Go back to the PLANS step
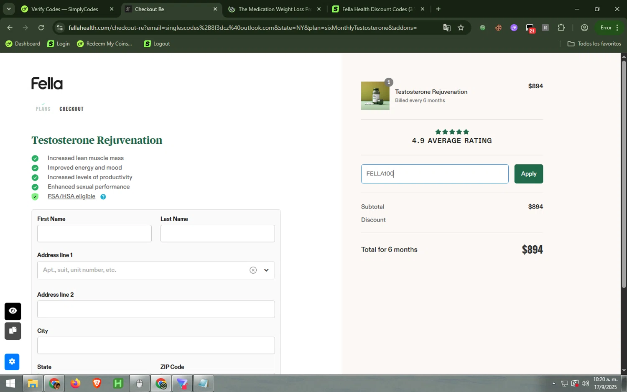The image size is (627, 392). [x=43, y=109]
